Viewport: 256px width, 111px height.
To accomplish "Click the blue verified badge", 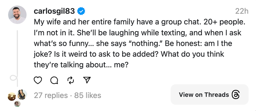I will (81, 11).
